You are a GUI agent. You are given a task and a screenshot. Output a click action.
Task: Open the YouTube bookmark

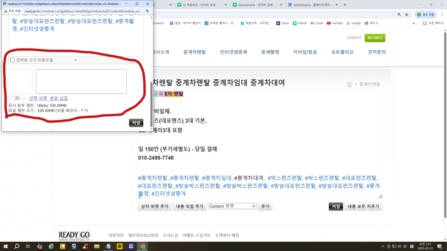334,23
